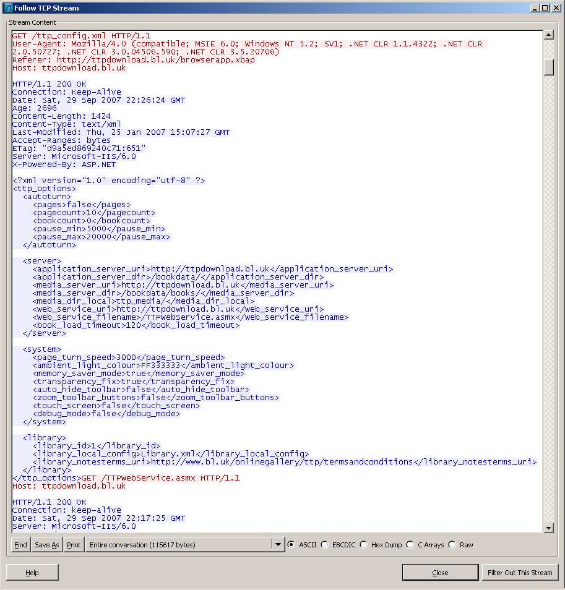This screenshot has width=565, height=590.
Task: Click the "<pagecount>10</pagecount>" line
Action: click(x=94, y=213)
